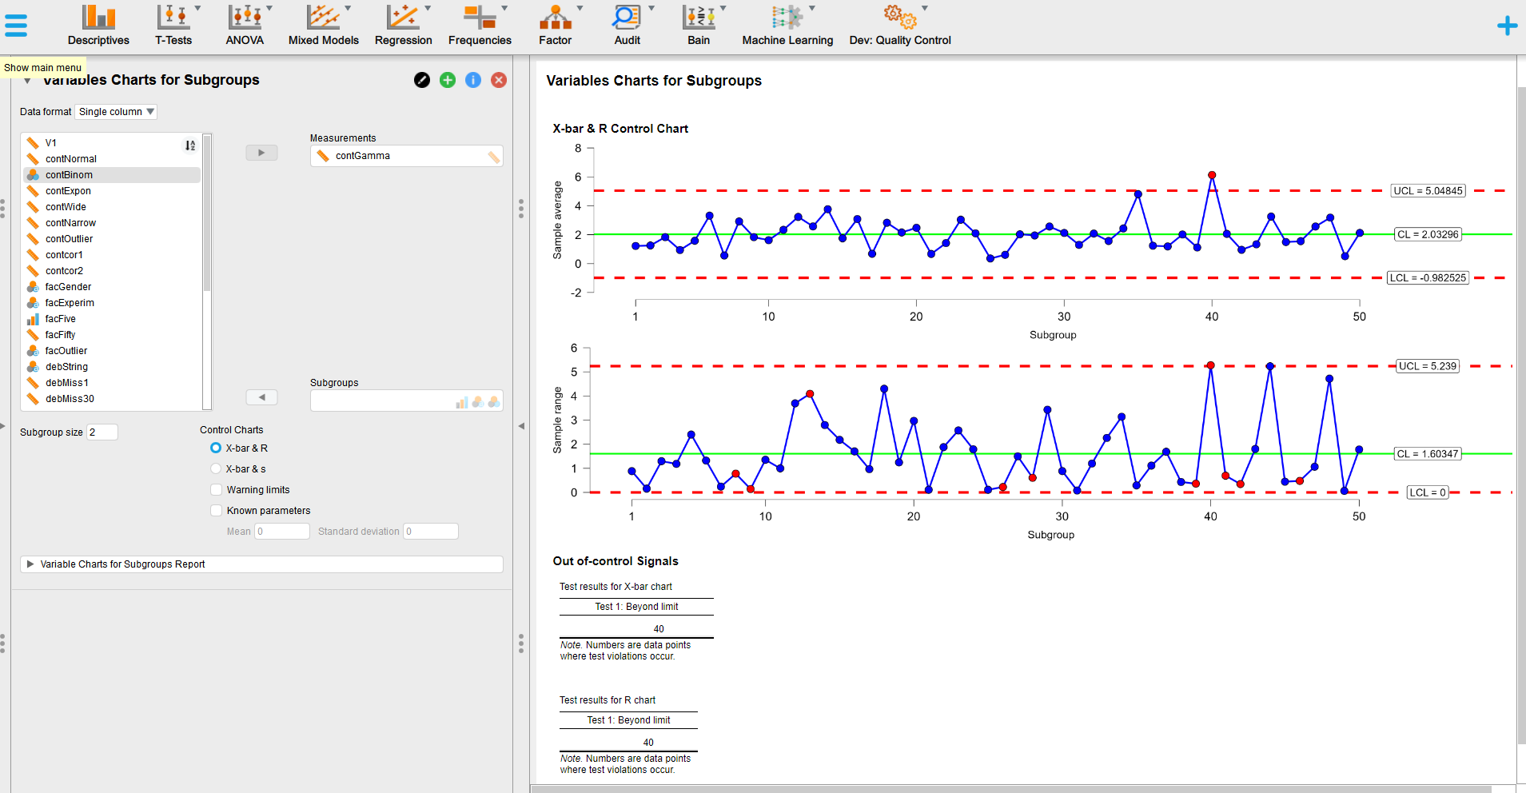Edit the analysis title with the pencil icon

(421, 80)
